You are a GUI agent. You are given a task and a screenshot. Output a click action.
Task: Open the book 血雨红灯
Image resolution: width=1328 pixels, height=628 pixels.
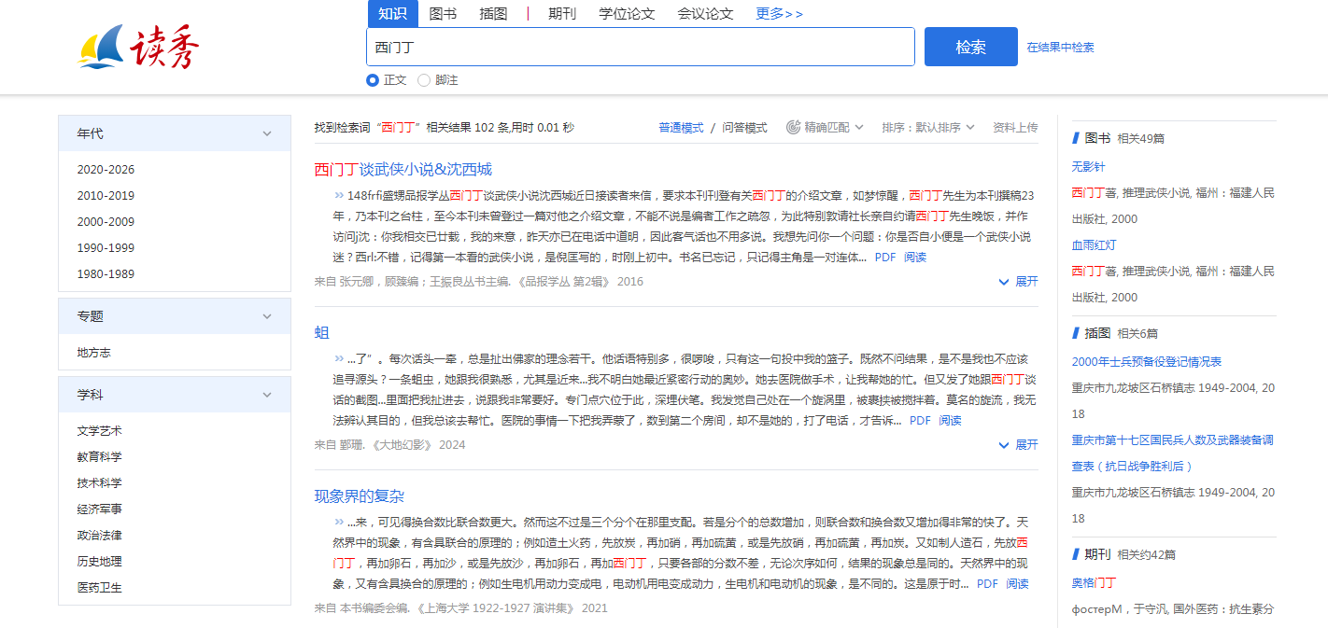[1094, 245]
